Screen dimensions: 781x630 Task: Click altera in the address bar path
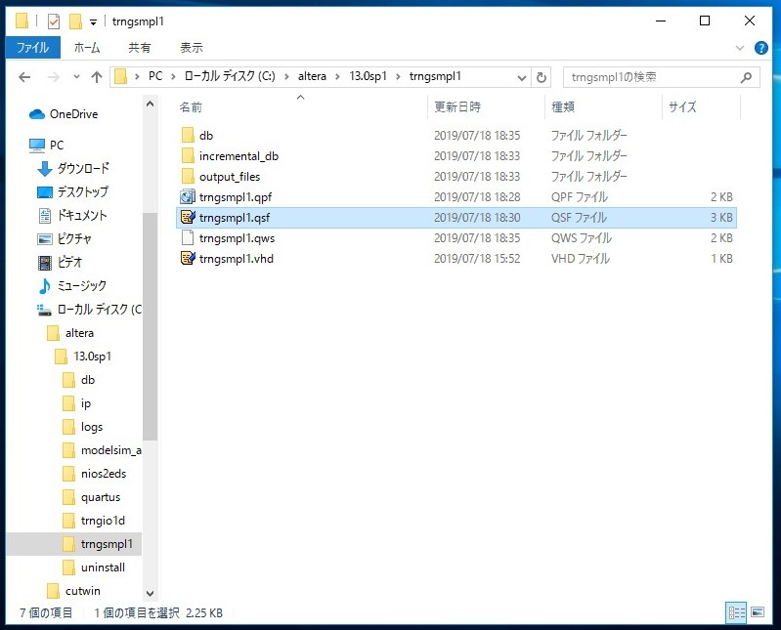point(312,76)
